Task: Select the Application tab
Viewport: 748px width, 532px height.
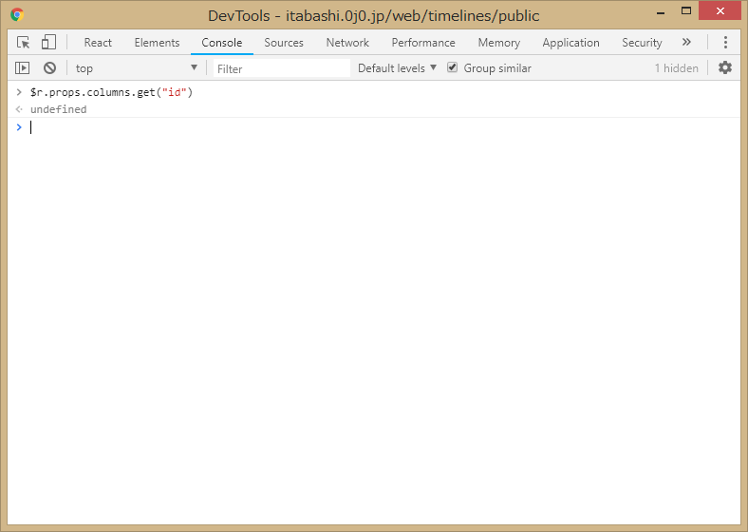Action: click(570, 43)
